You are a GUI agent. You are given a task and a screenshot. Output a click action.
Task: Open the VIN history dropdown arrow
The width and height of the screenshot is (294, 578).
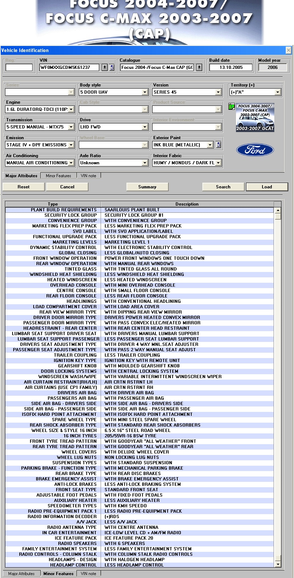coord(105,67)
